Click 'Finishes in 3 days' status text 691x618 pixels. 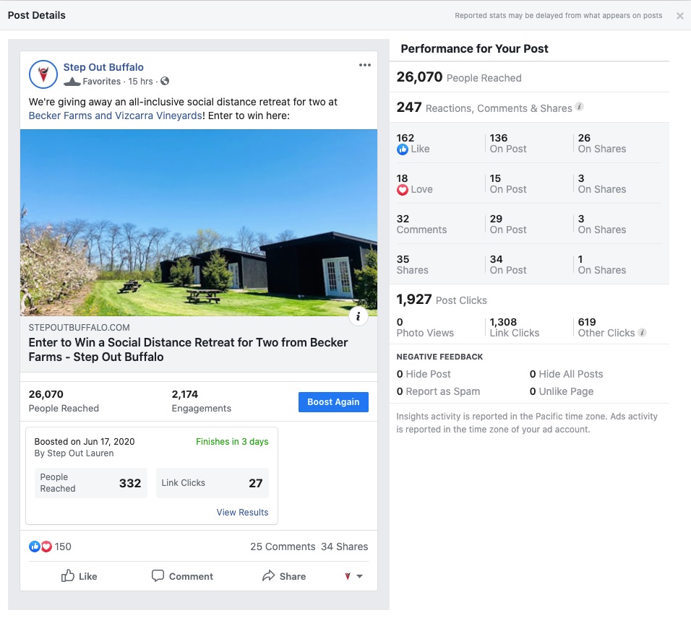click(232, 442)
